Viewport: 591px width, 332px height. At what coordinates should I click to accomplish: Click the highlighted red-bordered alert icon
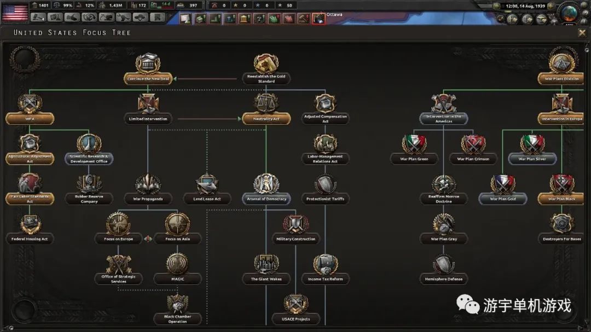click(x=318, y=19)
